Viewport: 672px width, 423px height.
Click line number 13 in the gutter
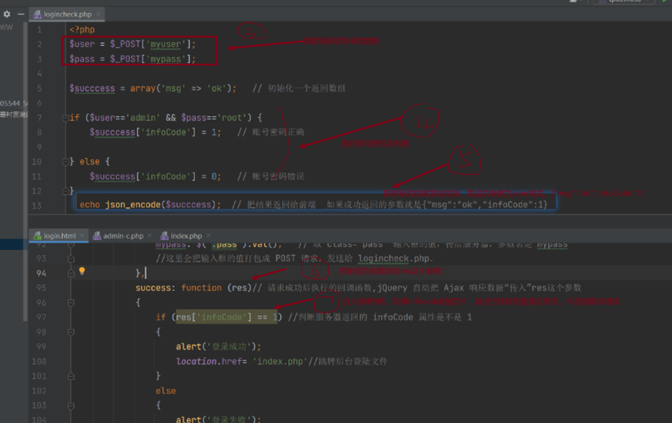click(36, 206)
